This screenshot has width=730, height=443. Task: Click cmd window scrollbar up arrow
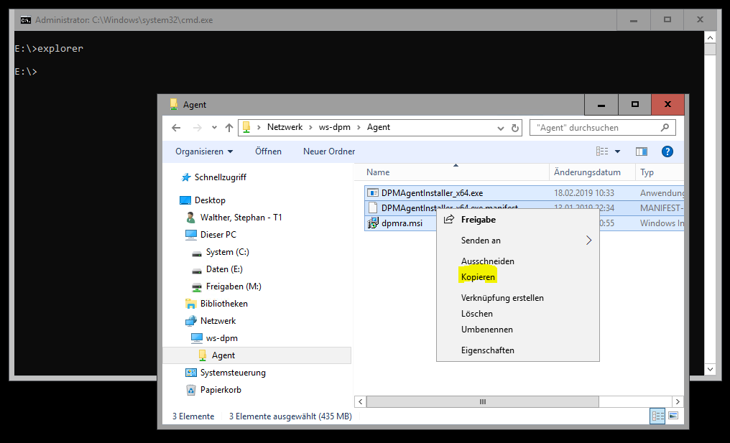[x=710, y=37]
